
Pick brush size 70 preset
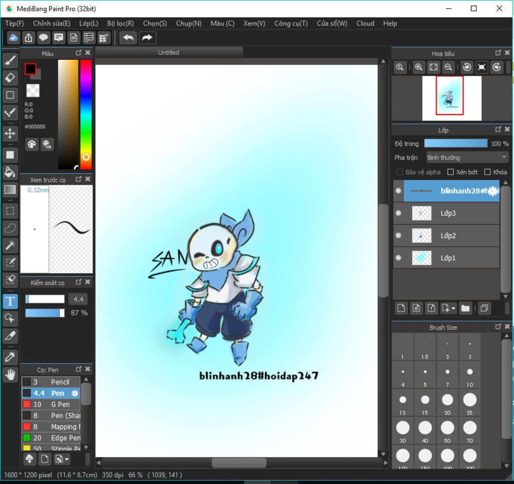(470, 431)
